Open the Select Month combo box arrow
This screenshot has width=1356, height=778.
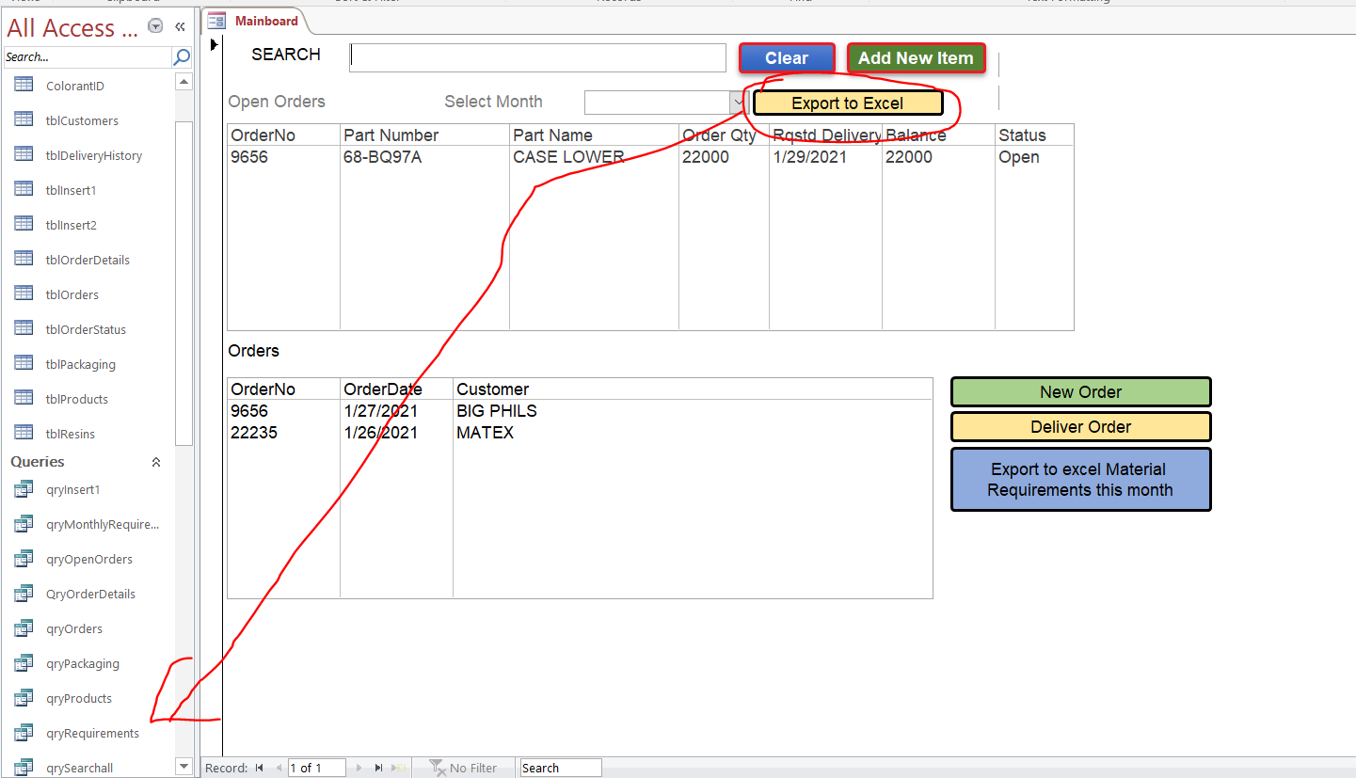pos(738,103)
